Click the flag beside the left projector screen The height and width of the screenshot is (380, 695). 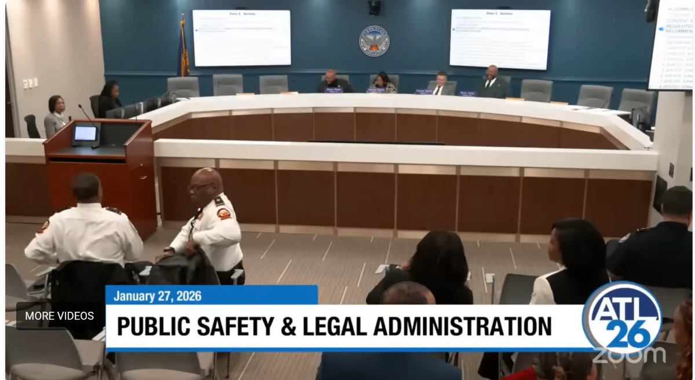pos(184,49)
